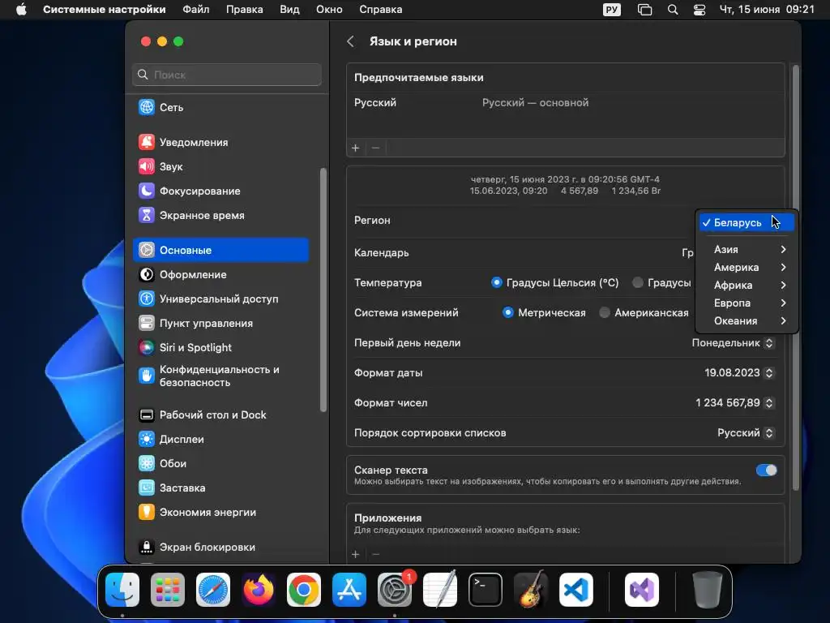830x623 pixels.
Task: Launch GarageBand from the Dock
Action: tap(531, 590)
